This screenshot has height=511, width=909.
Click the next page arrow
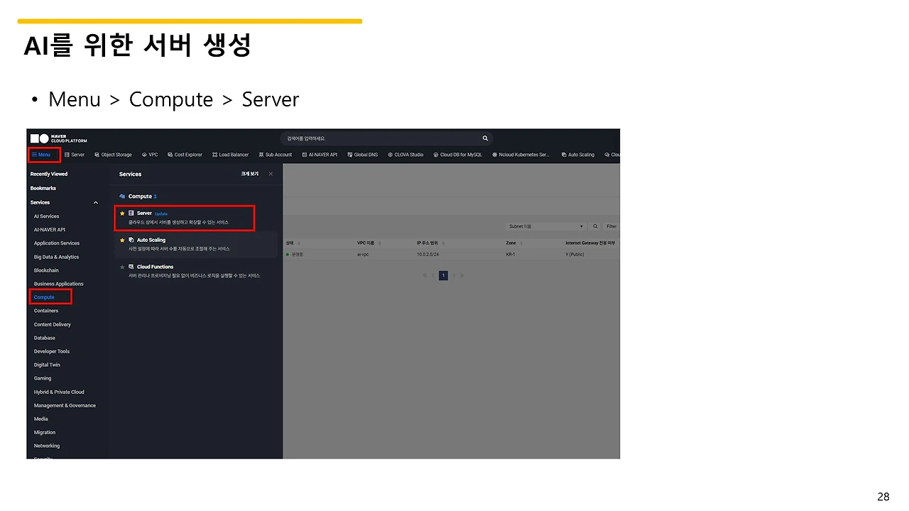[x=453, y=275]
